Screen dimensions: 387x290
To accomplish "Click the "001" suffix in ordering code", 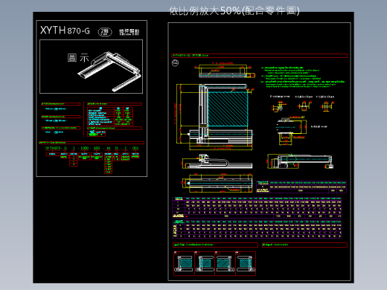I will 135,148.
